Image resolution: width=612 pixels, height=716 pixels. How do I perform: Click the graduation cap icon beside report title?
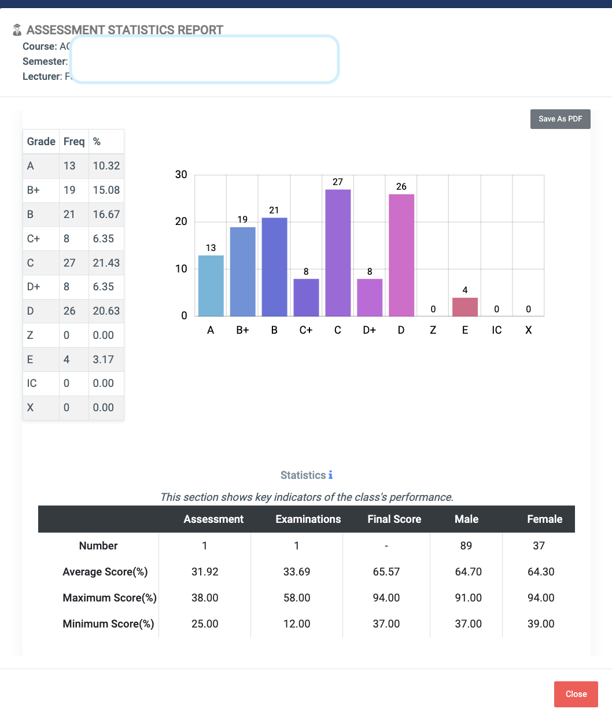pyautogui.click(x=17, y=29)
